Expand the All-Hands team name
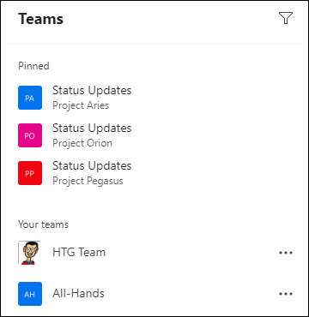This screenshot has height=317, width=309. 78,293
